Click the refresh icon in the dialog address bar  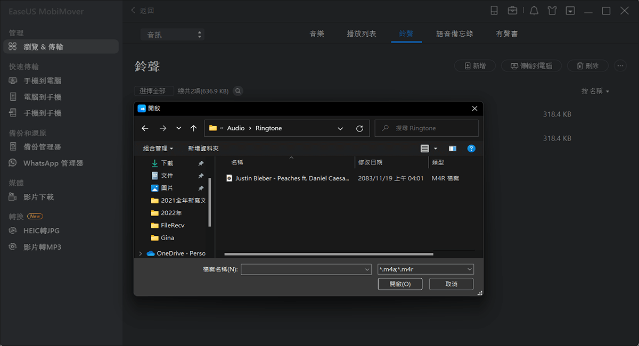(360, 128)
